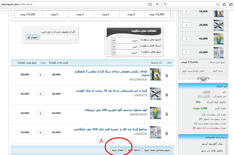Click the quantity field of 43,000 table row
The width and height of the screenshot is (234, 155).
[x=40, y=132]
